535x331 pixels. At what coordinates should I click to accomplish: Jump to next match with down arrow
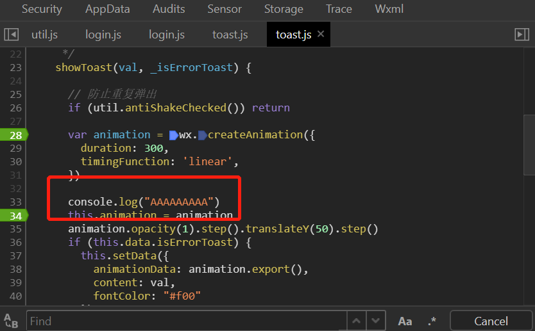click(377, 321)
